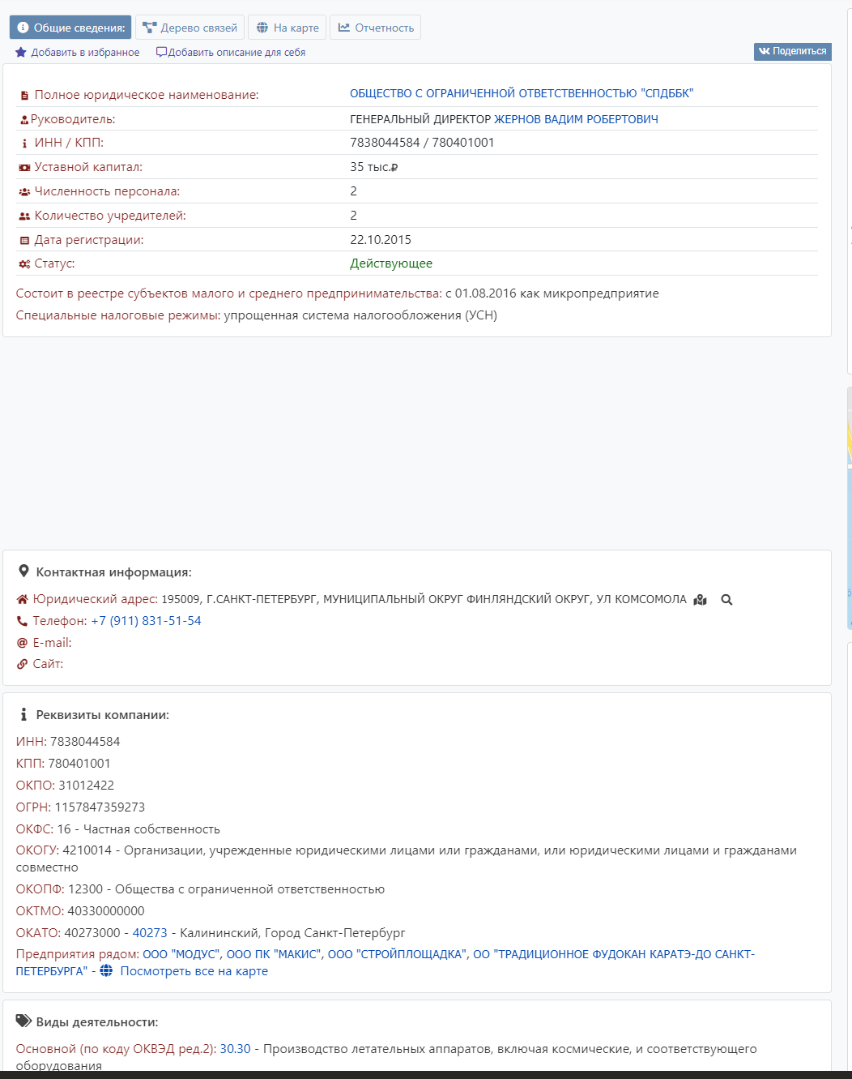Switch to 'Отчетность' tab
The width and height of the screenshot is (852, 1079).
tap(376, 28)
